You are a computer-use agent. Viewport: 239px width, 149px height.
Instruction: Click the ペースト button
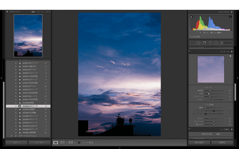(39, 143)
